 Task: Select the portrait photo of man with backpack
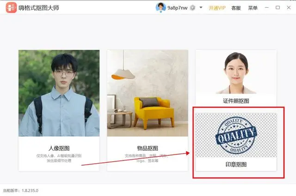[59, 93]
